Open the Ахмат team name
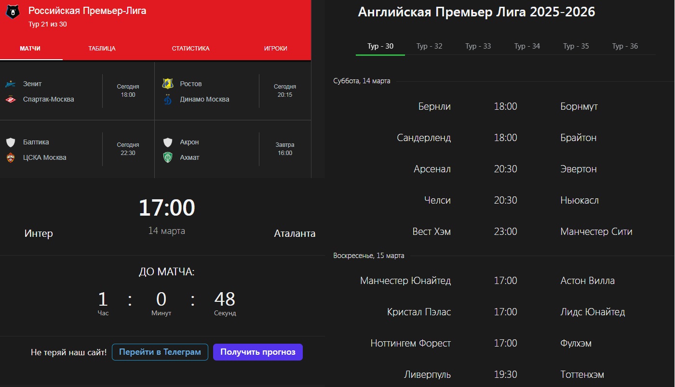675x387 pixels. tap(190, 157)
